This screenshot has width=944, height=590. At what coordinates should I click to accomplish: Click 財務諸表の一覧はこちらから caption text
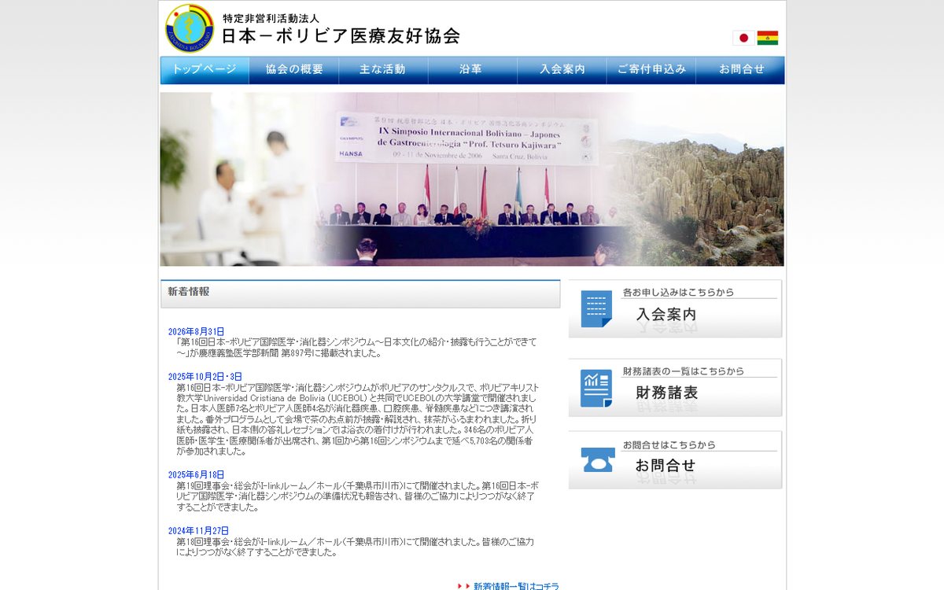[x=683, y=371]
